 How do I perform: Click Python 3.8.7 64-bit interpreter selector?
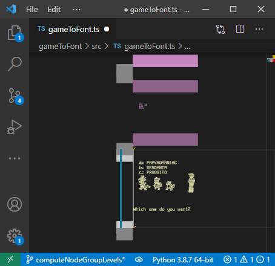click(x=183, y=260)
